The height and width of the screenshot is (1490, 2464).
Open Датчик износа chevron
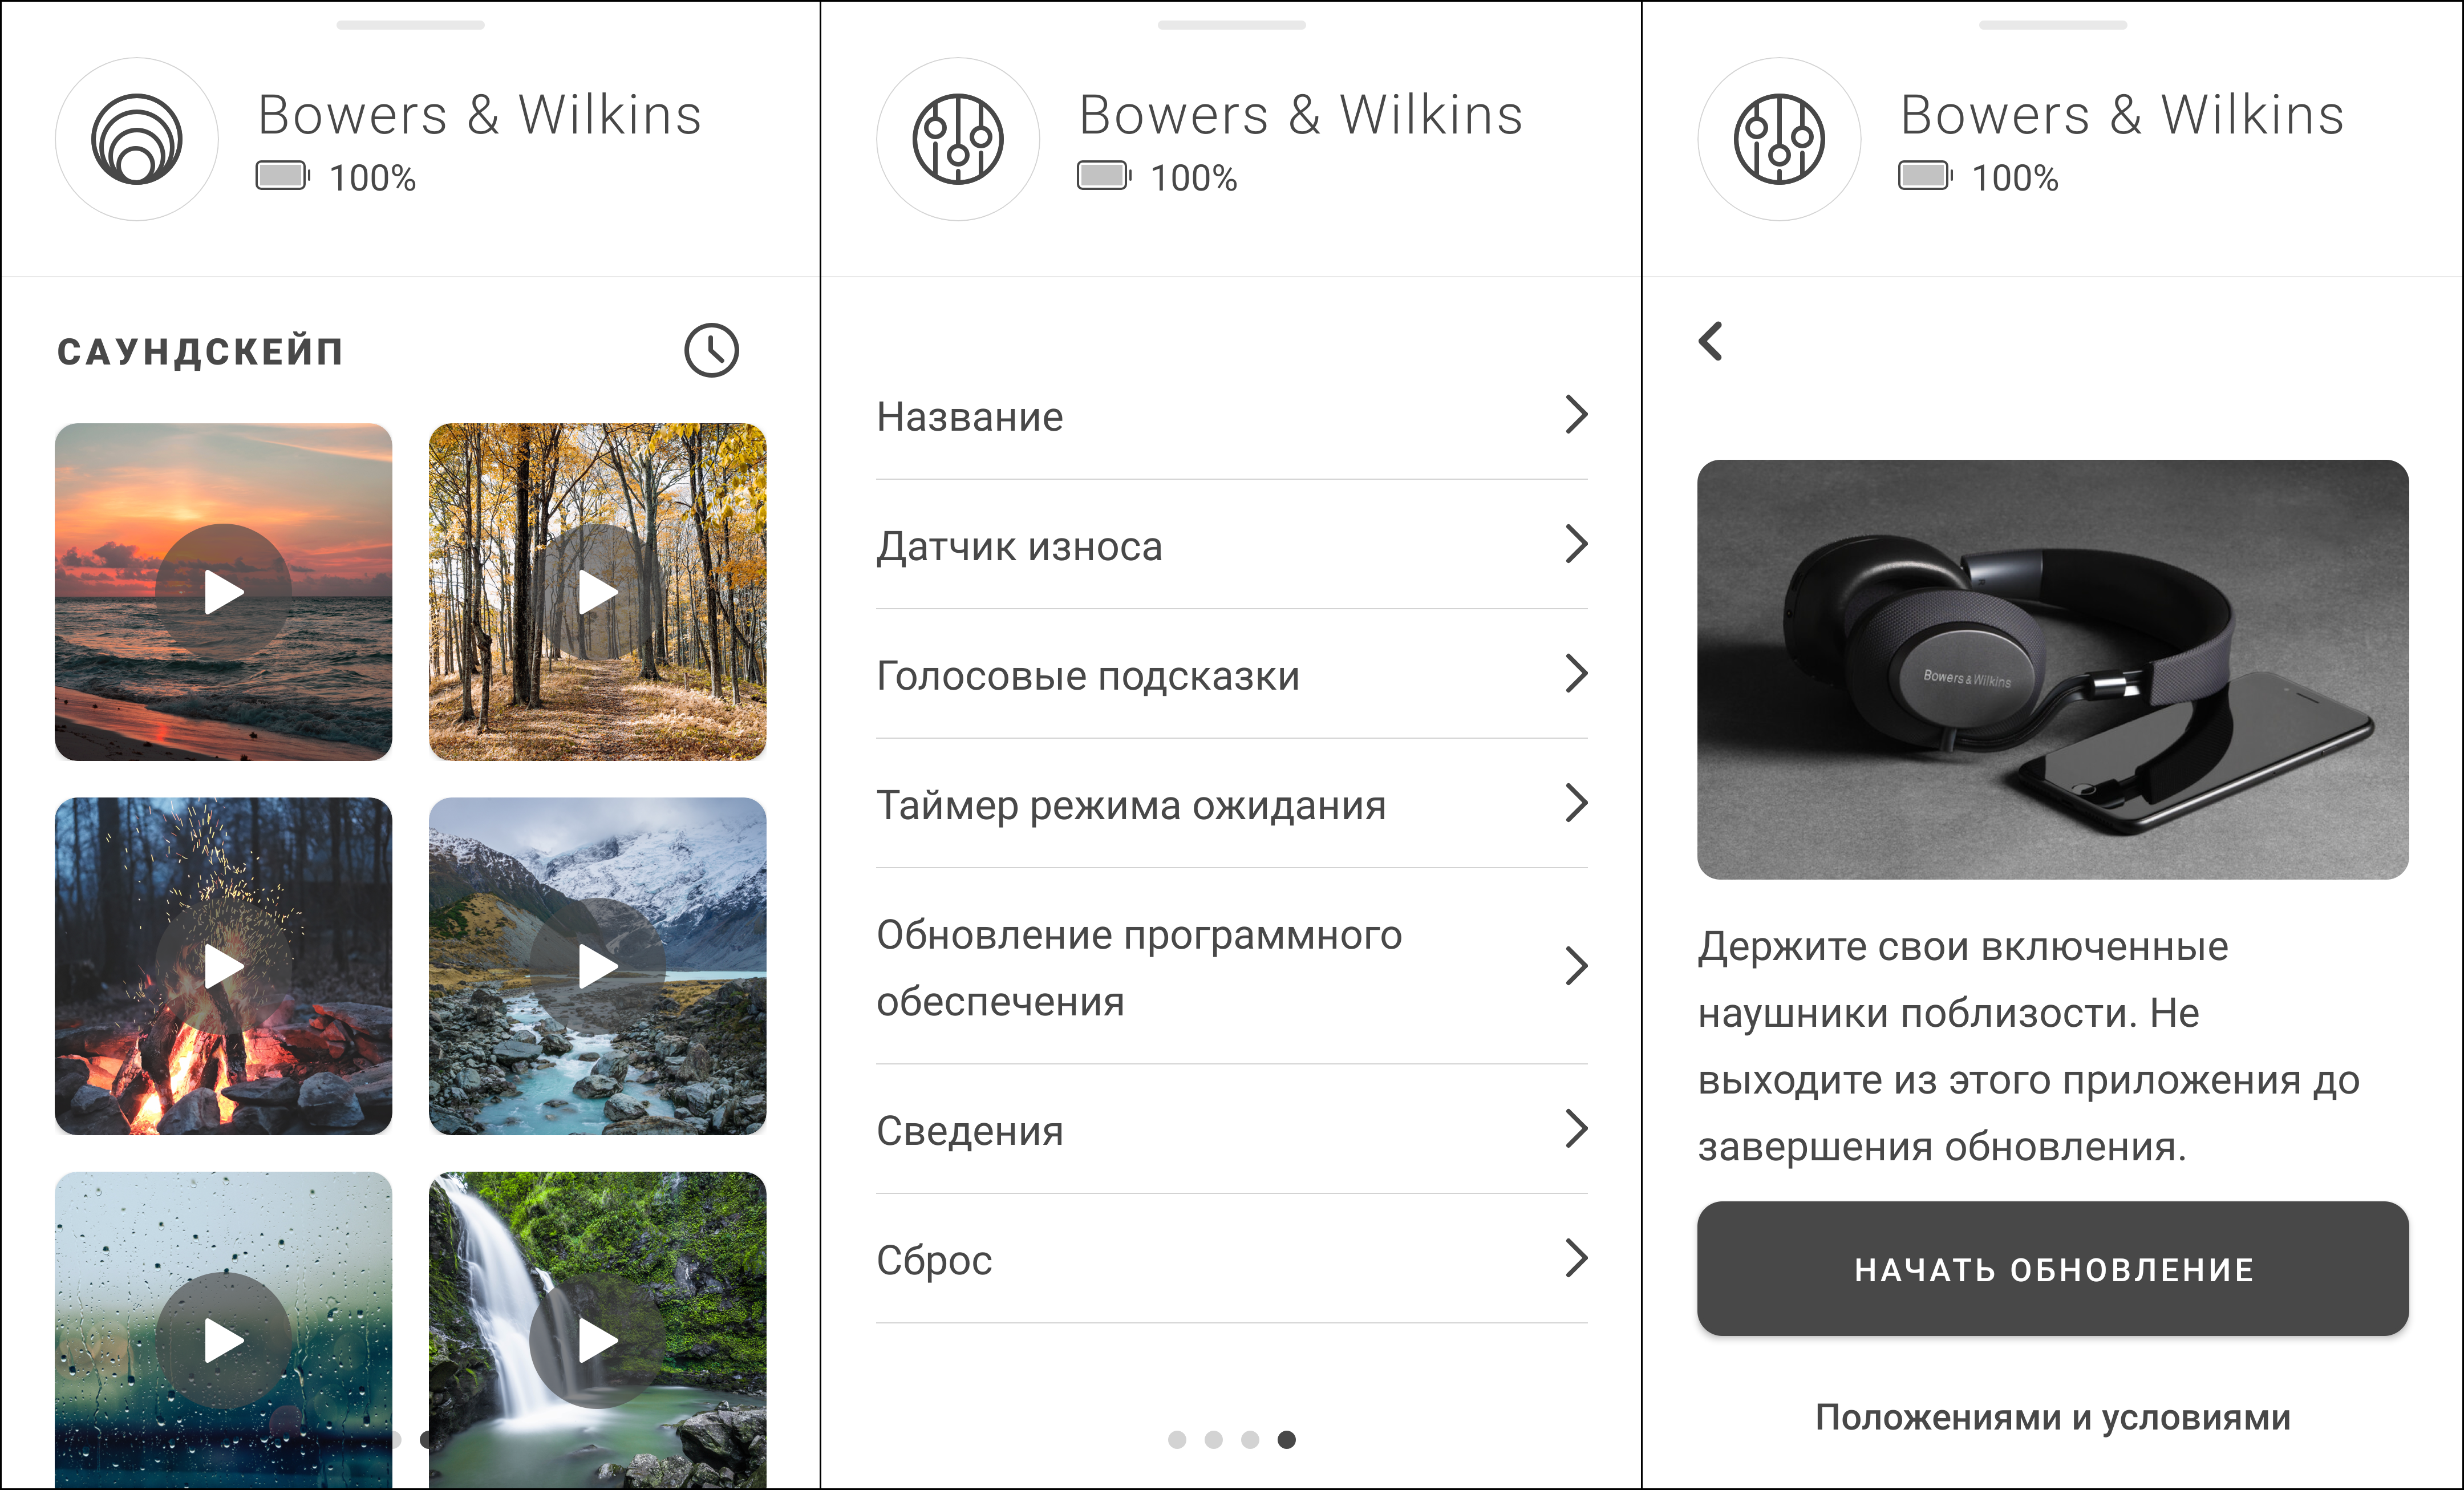1576,544
